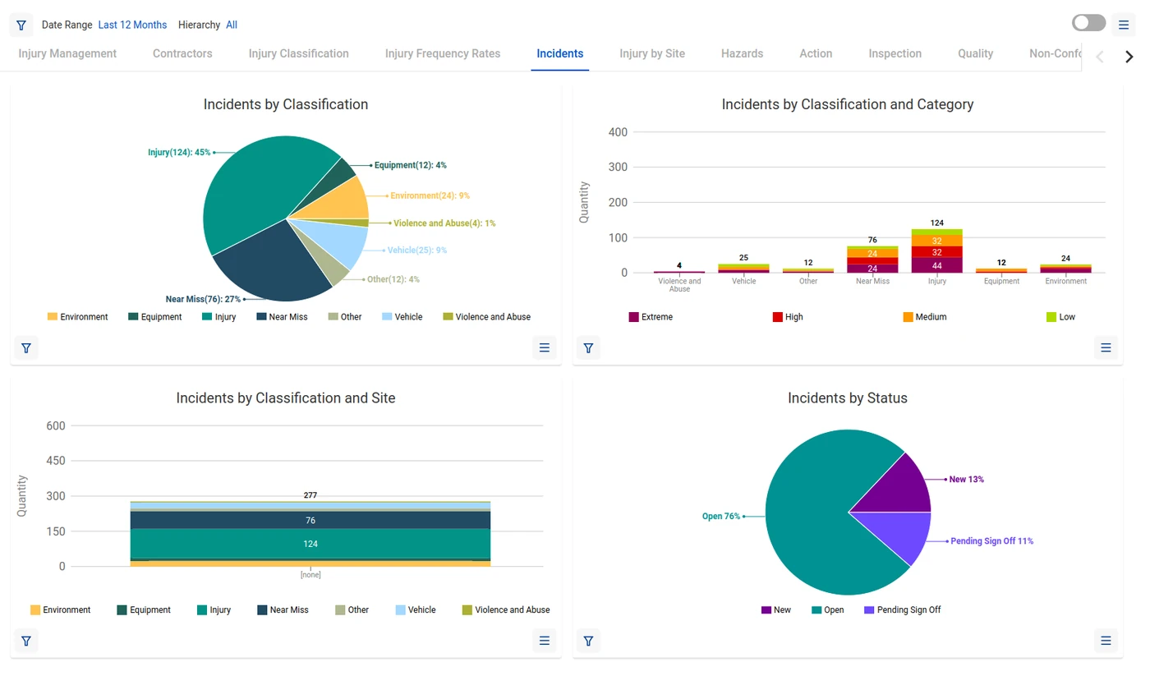1150x676 pixels.
Task: Open menu for Incidents by Classification and Category
Action: (x=1106, y=348)
